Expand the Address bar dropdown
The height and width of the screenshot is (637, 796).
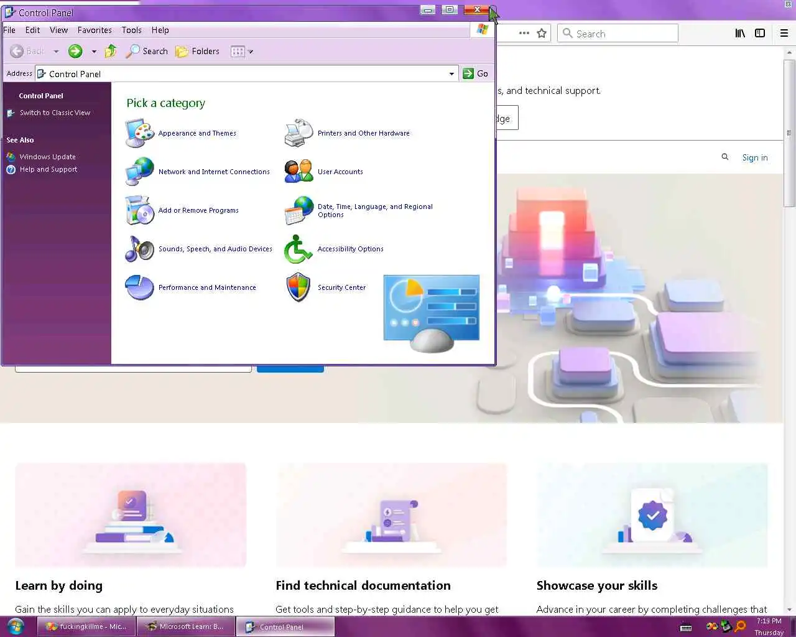coord(451,73)
